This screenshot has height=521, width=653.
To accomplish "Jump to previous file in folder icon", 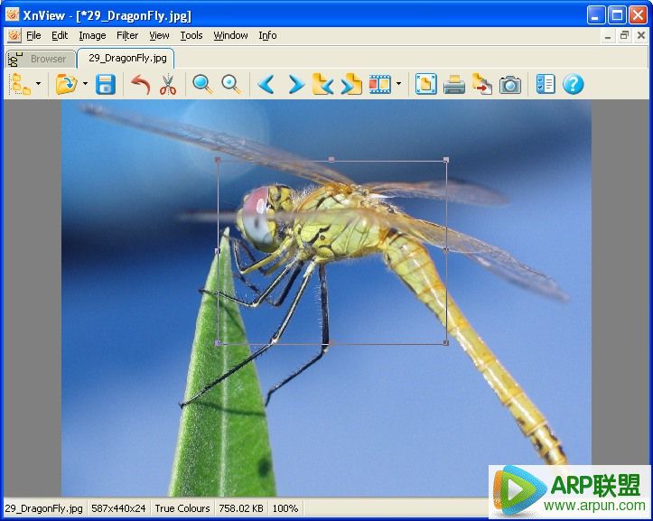I will (323, 84).
